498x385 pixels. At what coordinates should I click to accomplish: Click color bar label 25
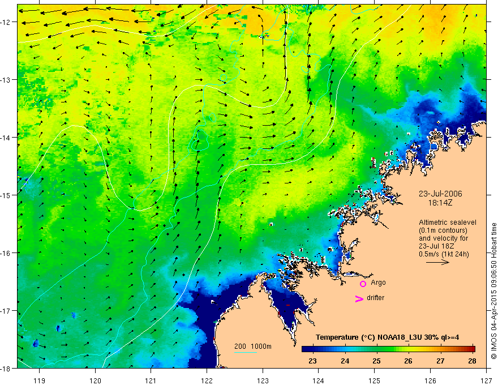pyautogui.click(x=376, y=361)
